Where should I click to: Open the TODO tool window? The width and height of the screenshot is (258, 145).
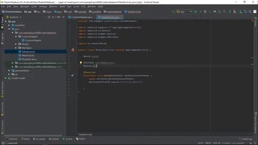[81, 139]
